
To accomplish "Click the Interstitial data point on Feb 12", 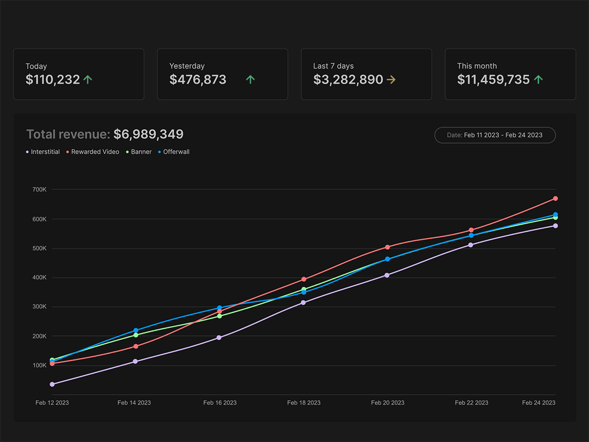I will pyautogui.click(x=52, y=384).
